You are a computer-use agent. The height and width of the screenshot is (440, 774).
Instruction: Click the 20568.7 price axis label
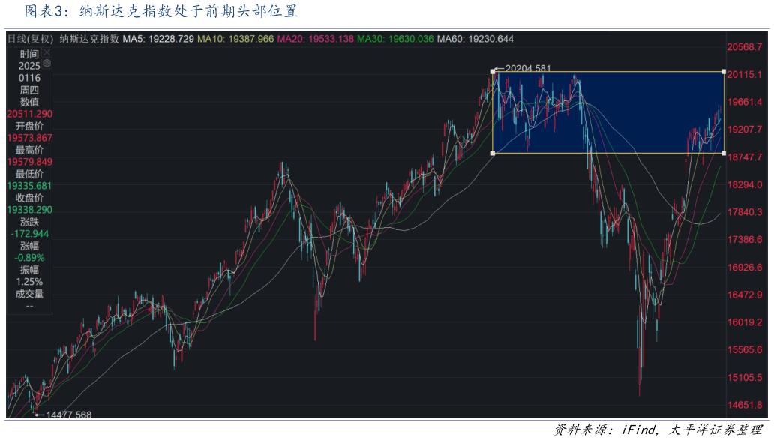coord(745,46)
